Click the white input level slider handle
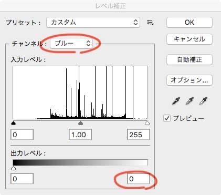The height and width of the screenshot is (195, 221). pos(148,123)
